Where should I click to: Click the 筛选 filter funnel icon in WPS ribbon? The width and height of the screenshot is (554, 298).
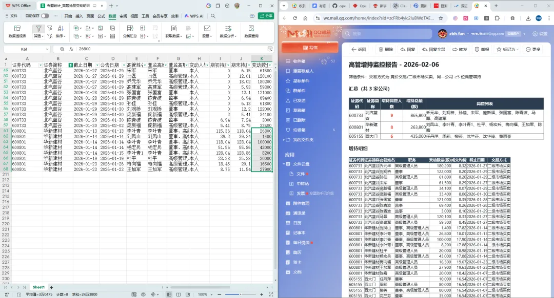38,29
